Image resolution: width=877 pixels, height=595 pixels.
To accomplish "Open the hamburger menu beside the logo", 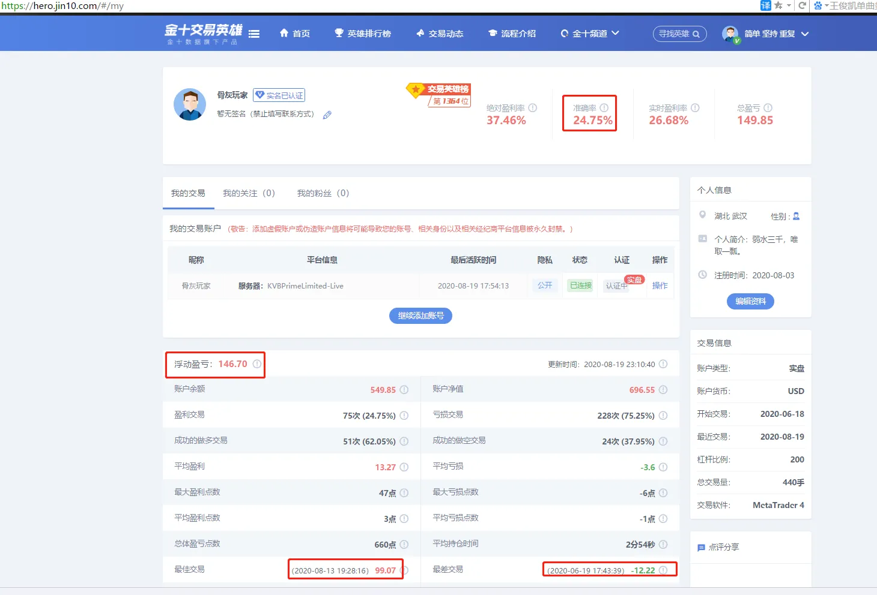I will point(254,34).
